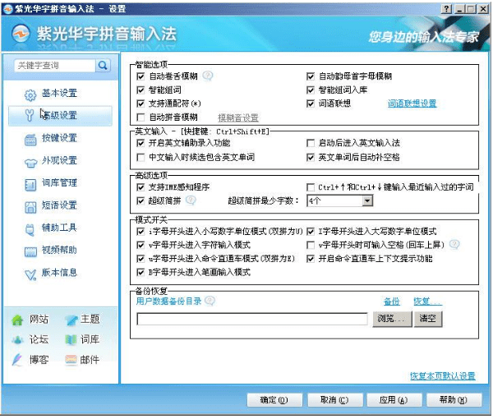This screenshot has height=419, width=493.
Task: Open 超级简拼最少字数 dropdown
Action: tap(367, 200)
